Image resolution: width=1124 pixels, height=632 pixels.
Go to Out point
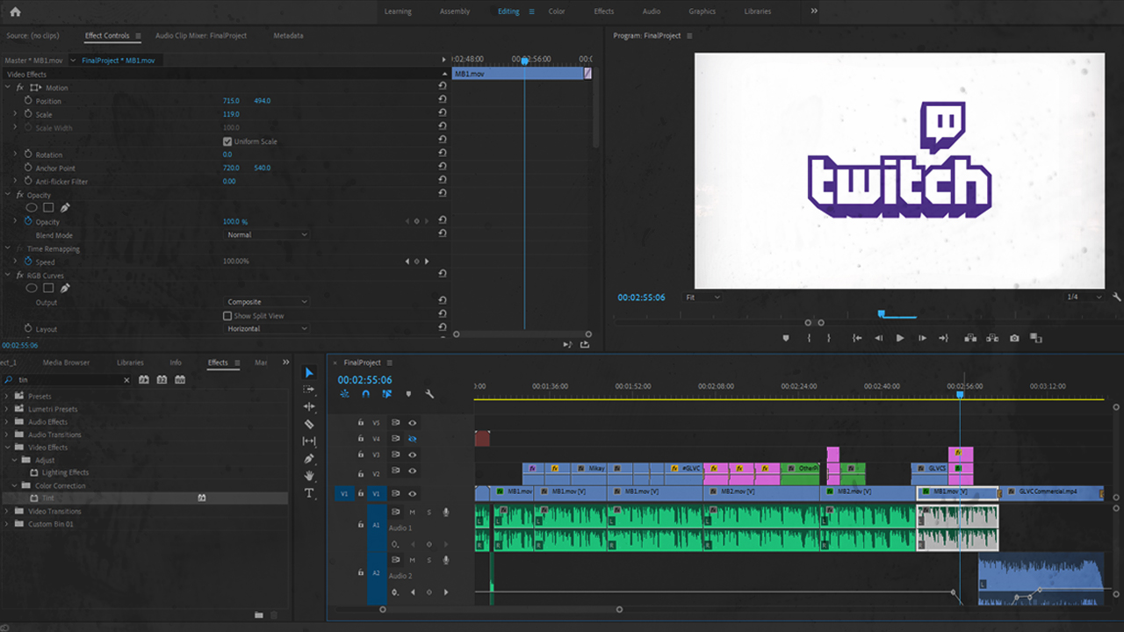[x=943, y=338]
